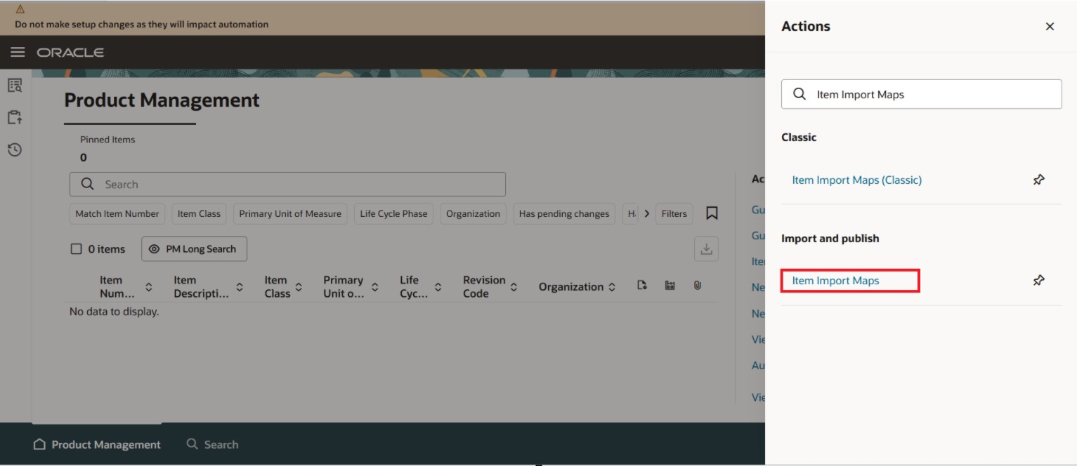Open the navigation hamburger menu
The image size is (1077, 466).
(x=18, y=51)
